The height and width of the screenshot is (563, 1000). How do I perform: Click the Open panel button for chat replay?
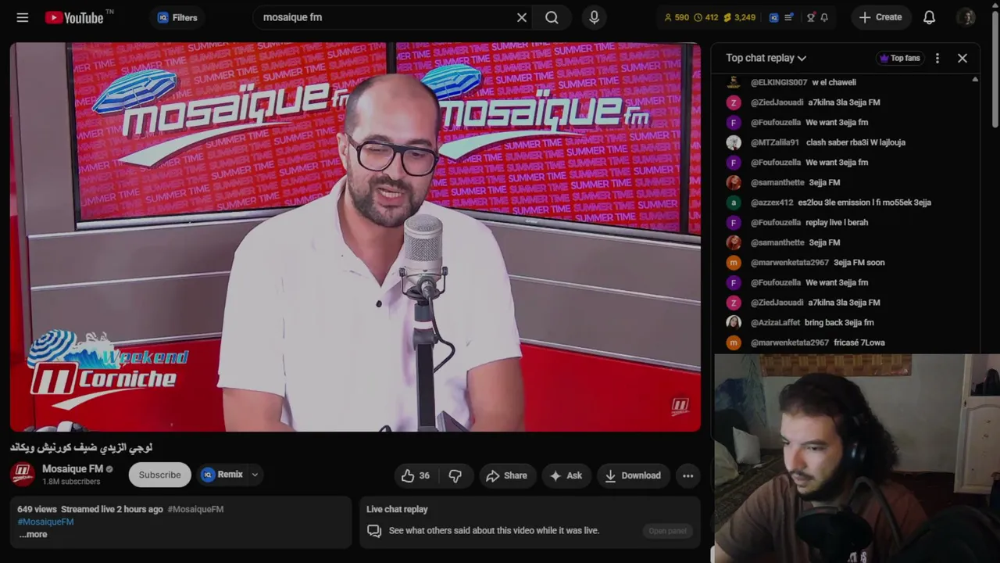[667, 531]
